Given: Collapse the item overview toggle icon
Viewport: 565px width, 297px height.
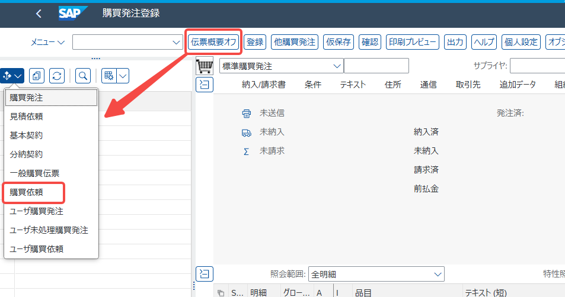Looking at the screenshot, I should [x=205, y=273].
